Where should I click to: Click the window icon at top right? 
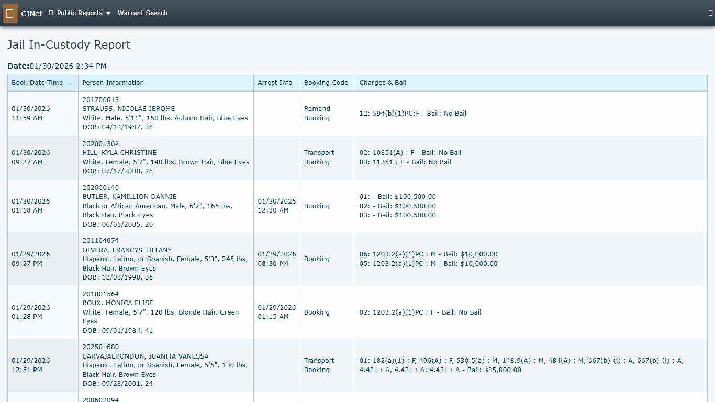709,13
